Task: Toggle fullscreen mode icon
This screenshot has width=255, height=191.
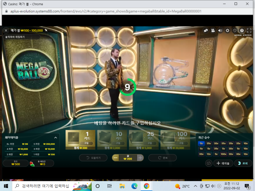Action: [x=249, y=31]
